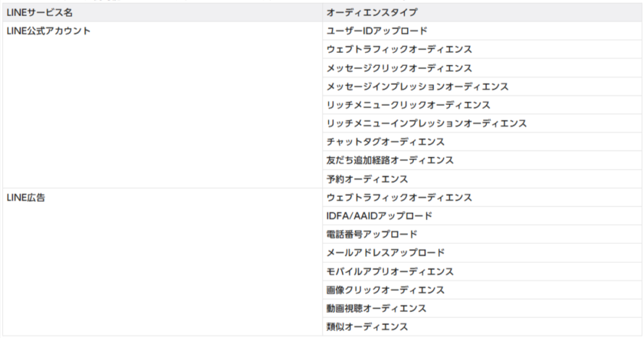Select メッセージクリックオーディエンス entry
644x338 pixels.
[x=399, y=68]
